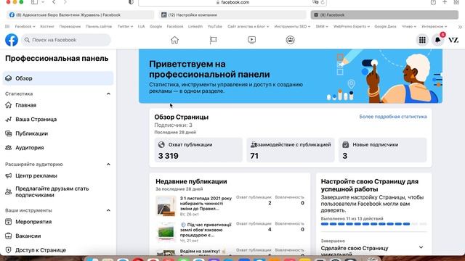Click the translate icon in address bar
465x261 pixels.
(315, 2)
